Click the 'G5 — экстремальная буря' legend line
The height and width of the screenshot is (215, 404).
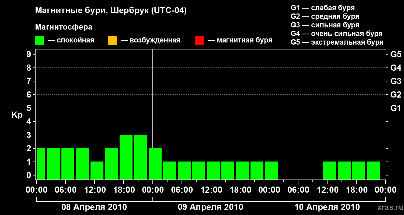(337, 42)
